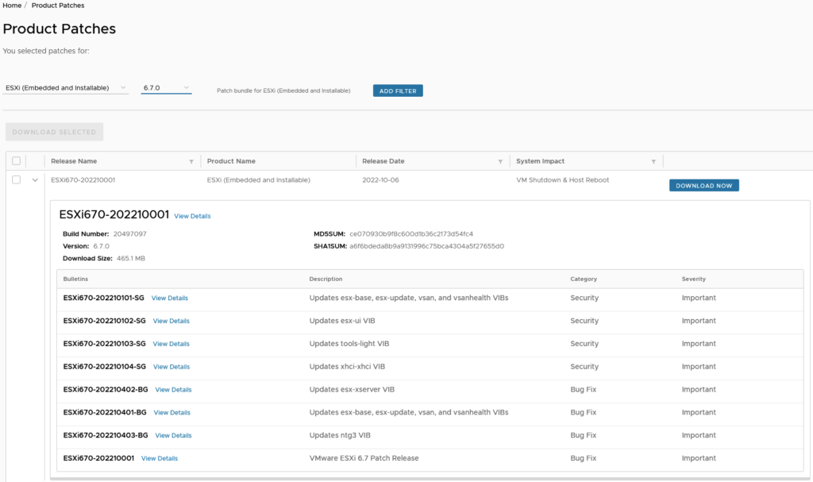The width and height of the screenshot is (813, 482).
Task: Click the Release Name column header
Action: 74,161
